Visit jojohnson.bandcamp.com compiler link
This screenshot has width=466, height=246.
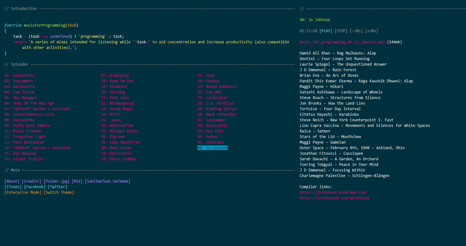(333, 192)
